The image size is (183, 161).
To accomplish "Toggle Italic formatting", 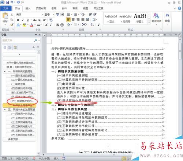I will 23,20.
